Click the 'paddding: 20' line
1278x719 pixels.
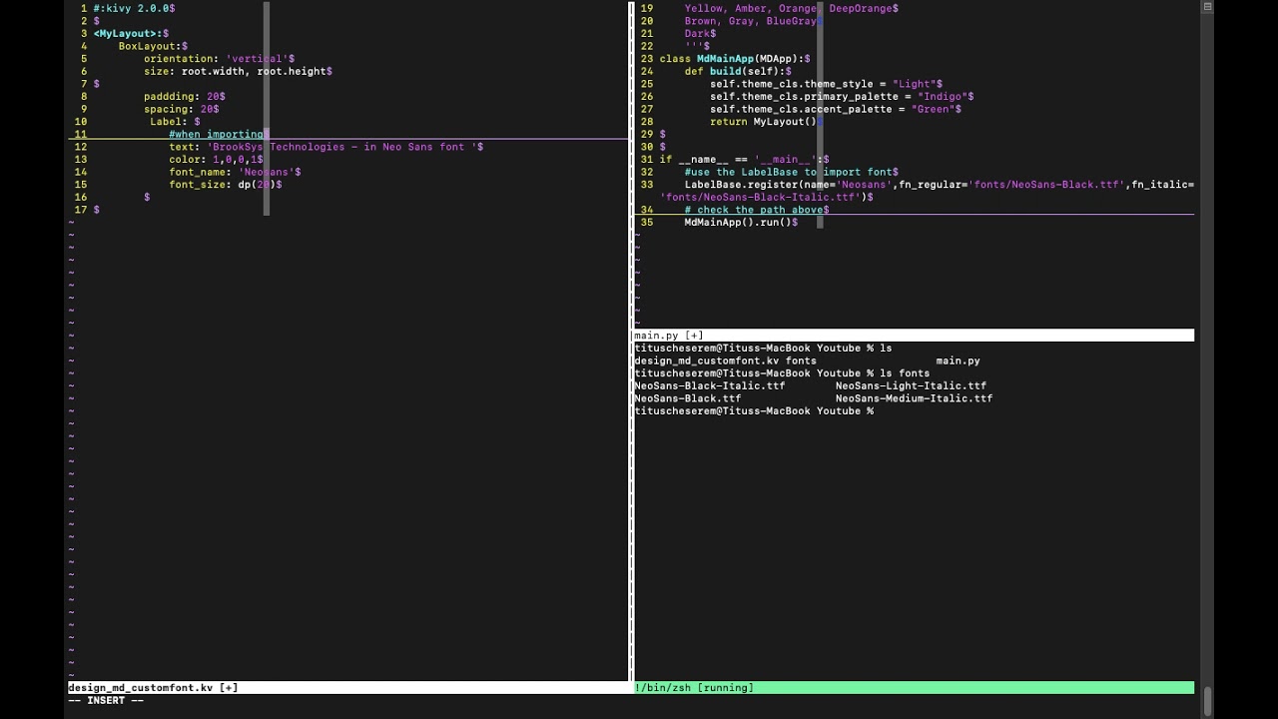click(x=184, y=96)
